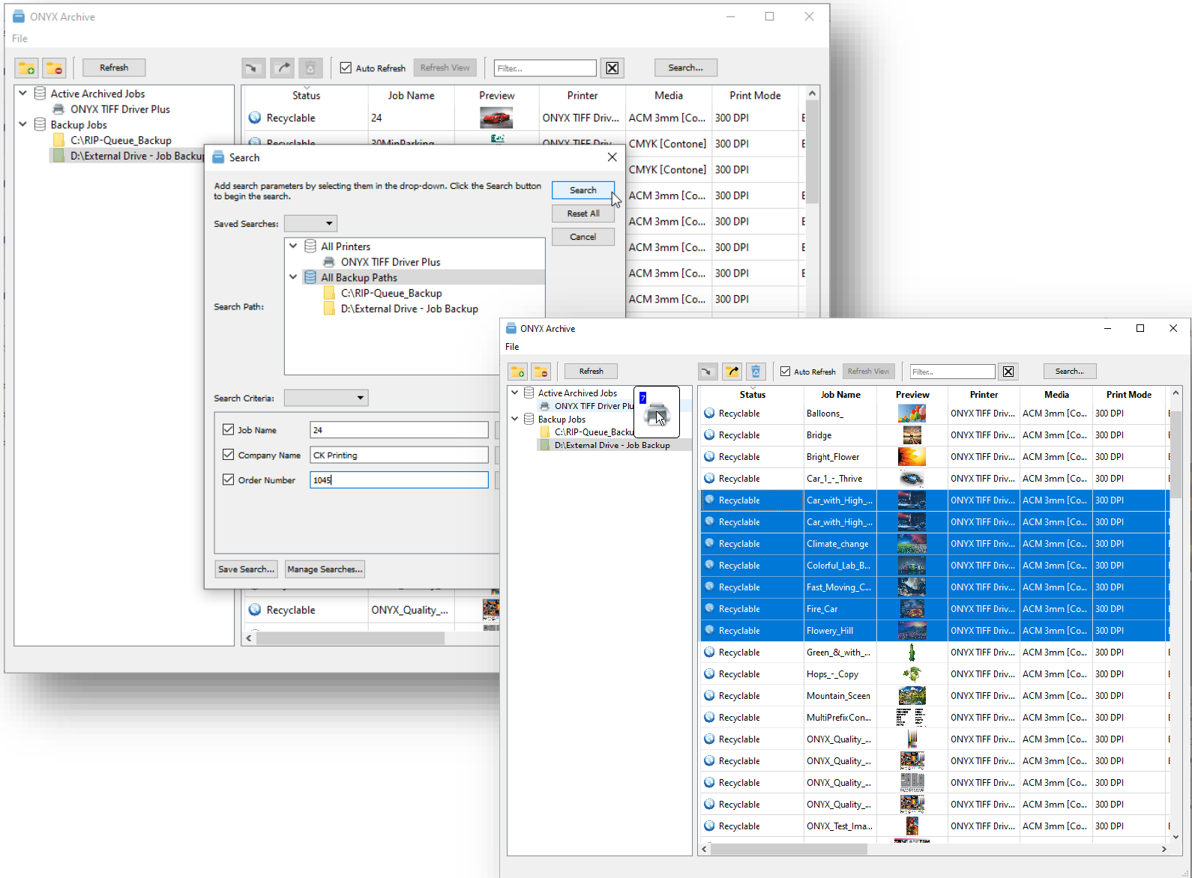Click the archive job arrow icon in front window

(707, 372)
